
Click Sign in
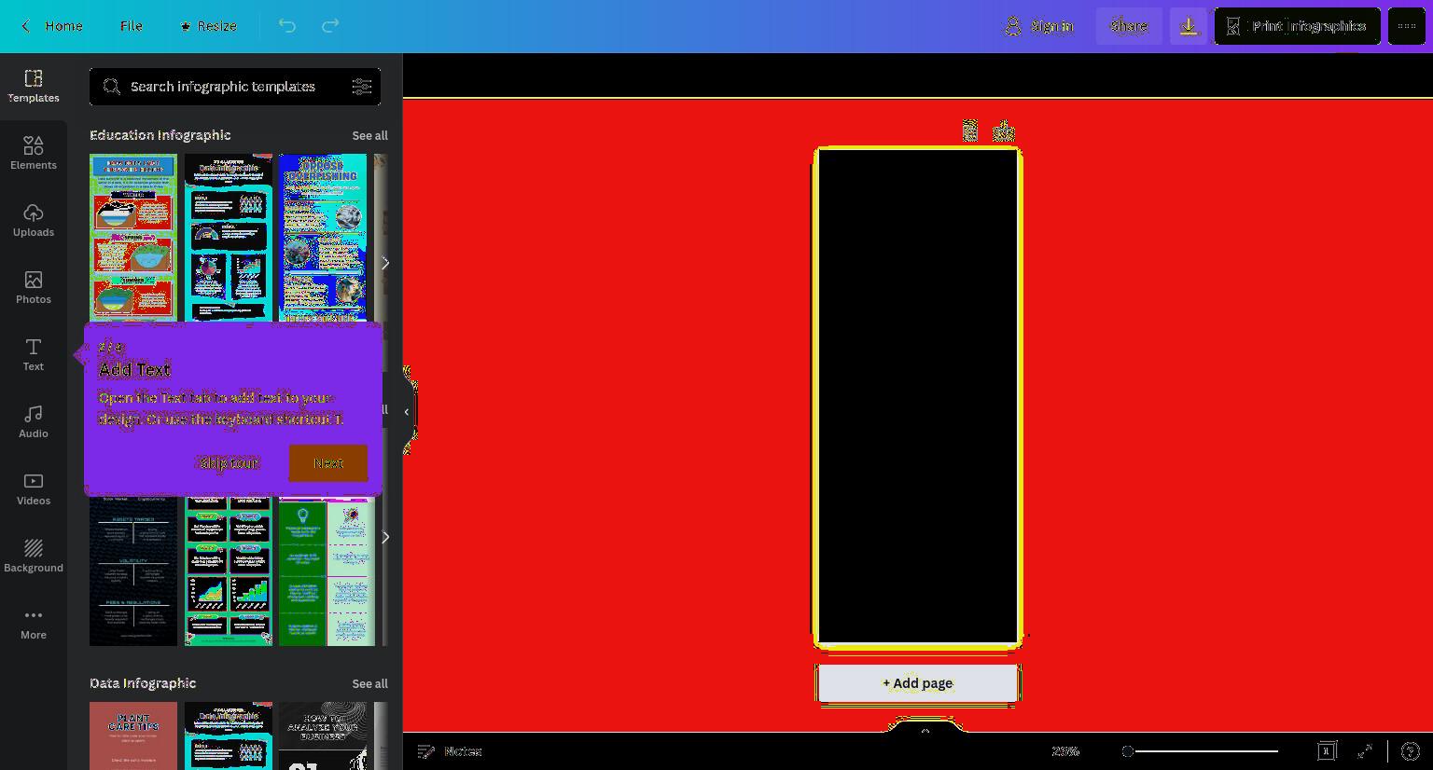1039,26
